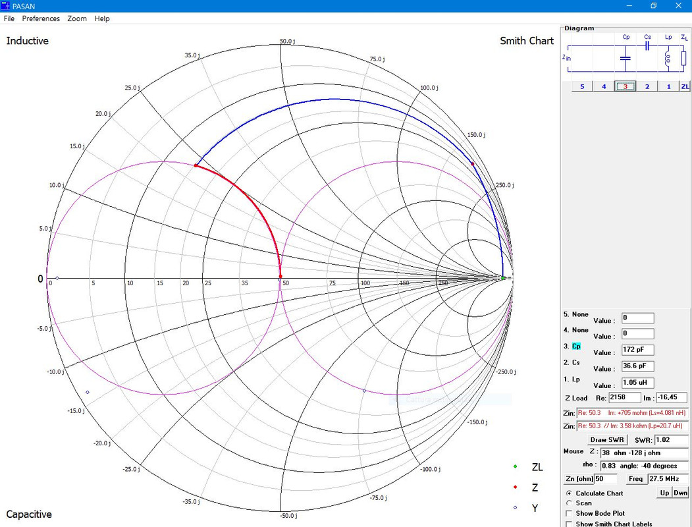
Task: Select the Scan radio button
Action: coord(569,503)
